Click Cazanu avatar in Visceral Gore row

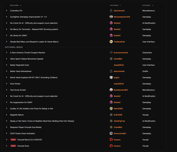[x=111, y=146]
